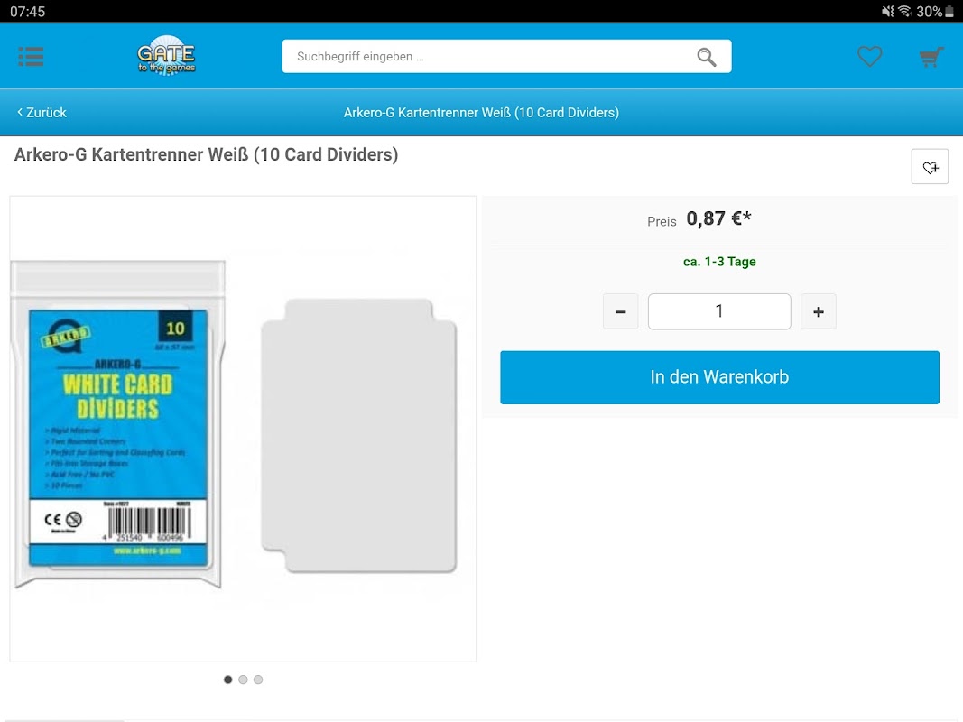
Task: Switch to the third image carousel dot
Action: 258,680
